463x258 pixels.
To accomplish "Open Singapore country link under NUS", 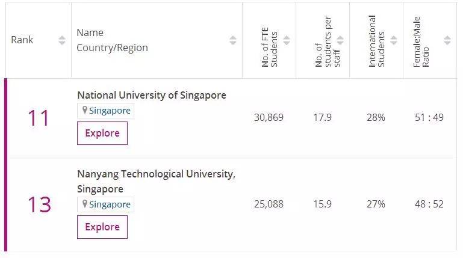I will 110,111.
